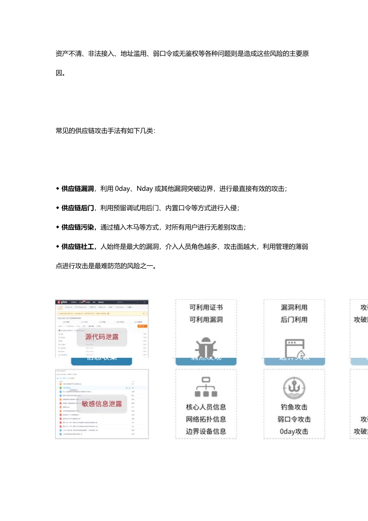Screen dimensions: 368x521
Task: Open the 源代码泄露 screenshot thumbnail
Action: (102, 328)
